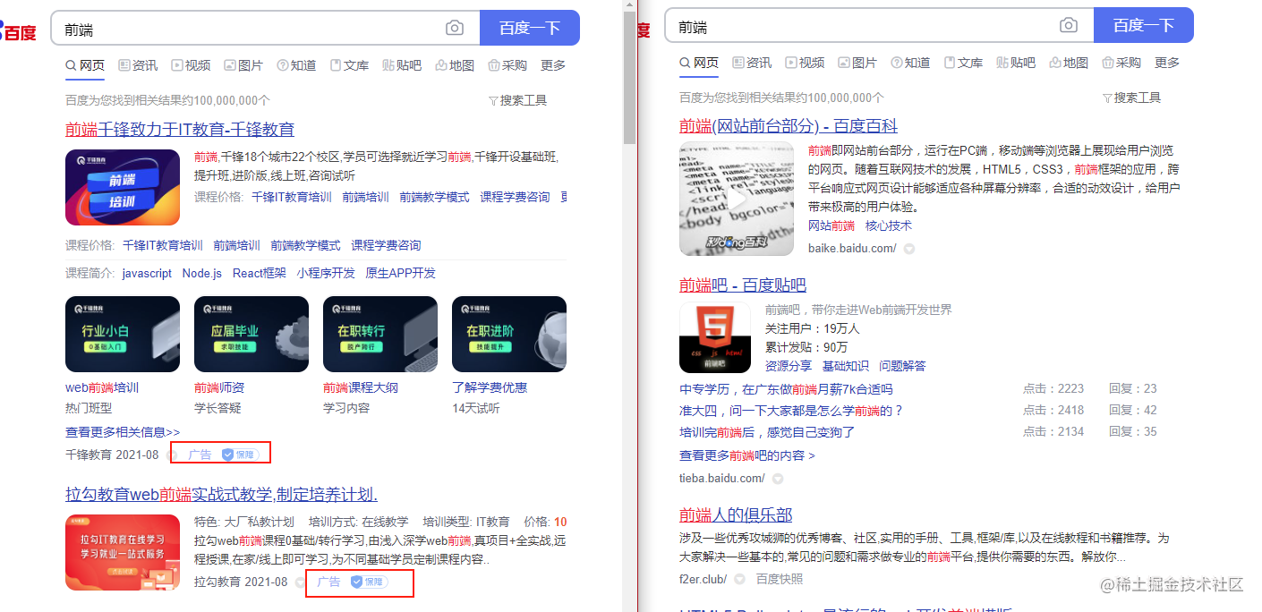The height and width of the screenshot is (612, 1262).
Task: Click 保障 badge beside 拉勾教育 2021-08
Action: click(369, 582)
